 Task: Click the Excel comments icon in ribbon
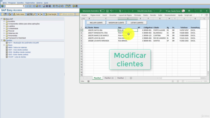pos(201,15)
